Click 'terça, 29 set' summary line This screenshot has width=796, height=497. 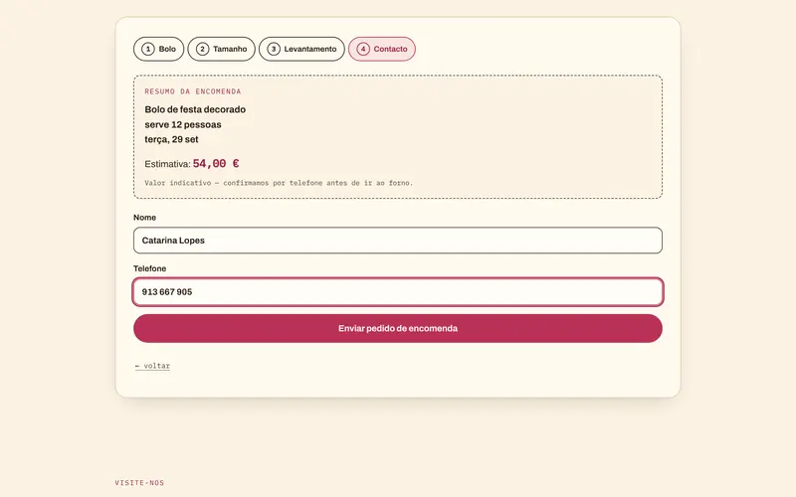pos(171,139)
